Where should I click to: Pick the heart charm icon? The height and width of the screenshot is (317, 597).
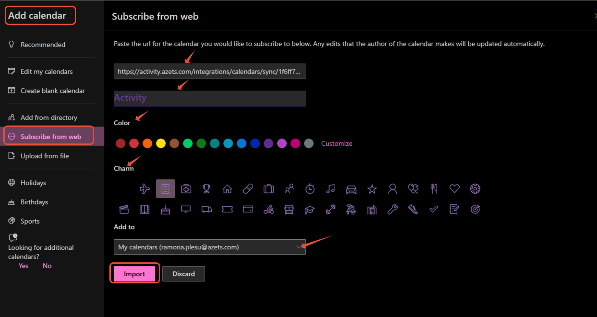point(454,188)
